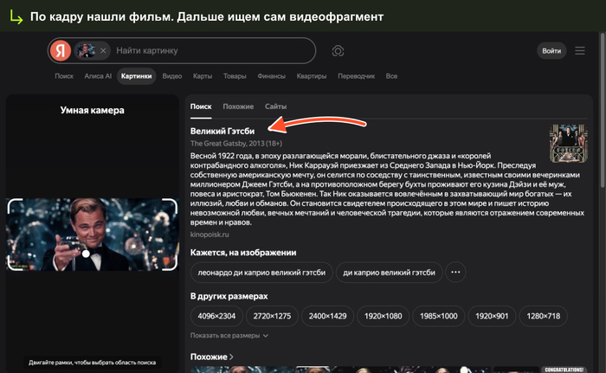Click the uploaded Gatsby toast image
The image size is (606, 373).
pos(93,235)
